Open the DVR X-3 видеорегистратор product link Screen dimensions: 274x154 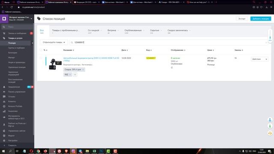pyautogui.click(x=91, y=59)
